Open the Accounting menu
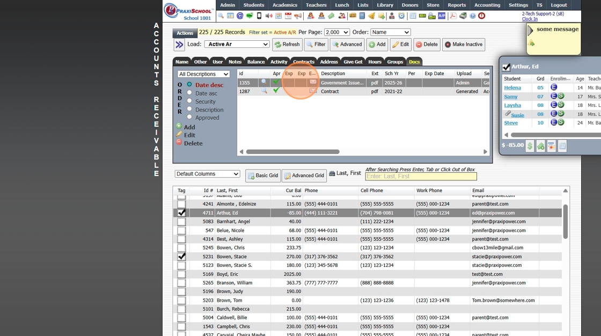The width and height of the screenshot is (601, 336). click(x=487, y=5)
